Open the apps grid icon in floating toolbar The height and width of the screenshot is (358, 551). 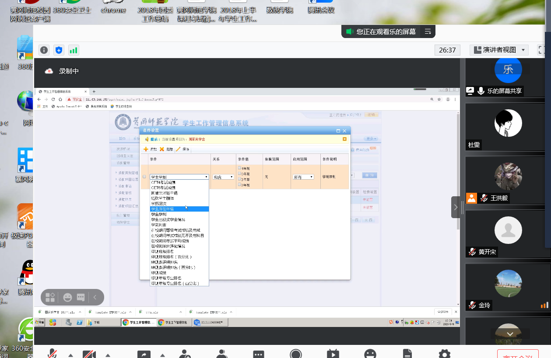(50, 297)
